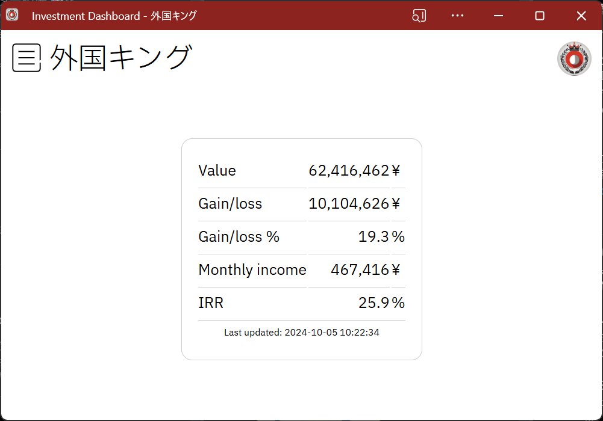Click the crowned emblem profile logo
The height and width of the screenshot is (421, 603).
(574, 59)
